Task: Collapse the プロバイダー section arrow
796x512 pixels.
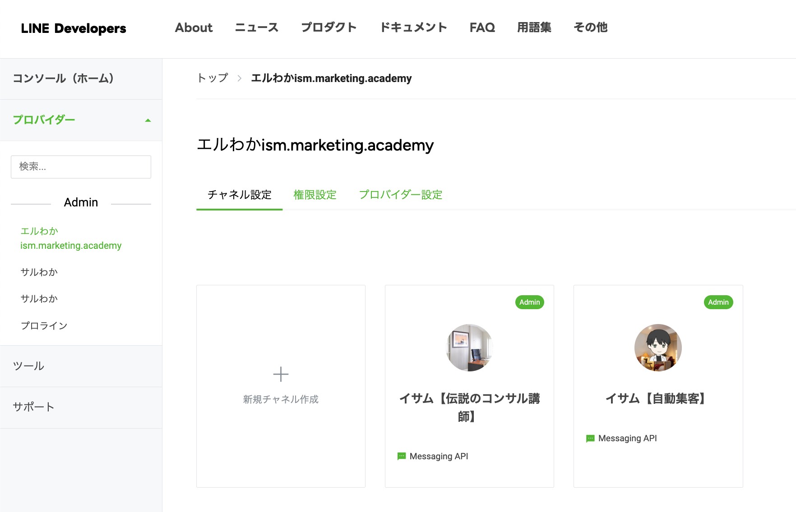Action: 148,120
